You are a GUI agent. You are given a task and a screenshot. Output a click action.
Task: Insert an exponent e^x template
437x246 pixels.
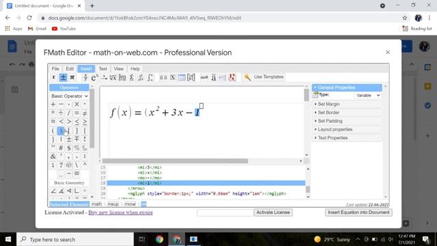[94, 77]
